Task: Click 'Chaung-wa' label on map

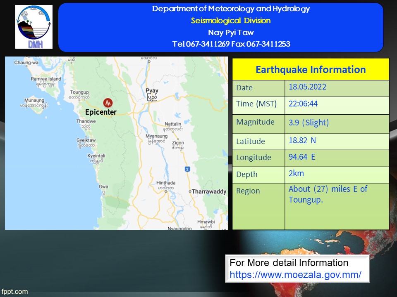Action: point(26,63)
